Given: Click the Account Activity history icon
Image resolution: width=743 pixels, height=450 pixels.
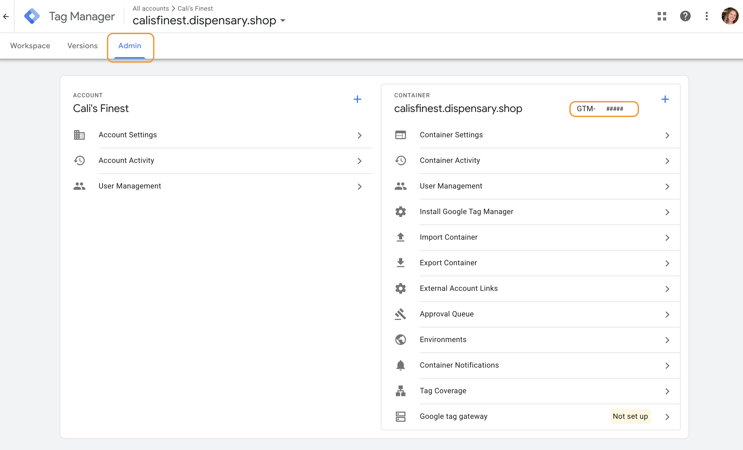Looking at the screenshot, I should click(x=79, y=160).
